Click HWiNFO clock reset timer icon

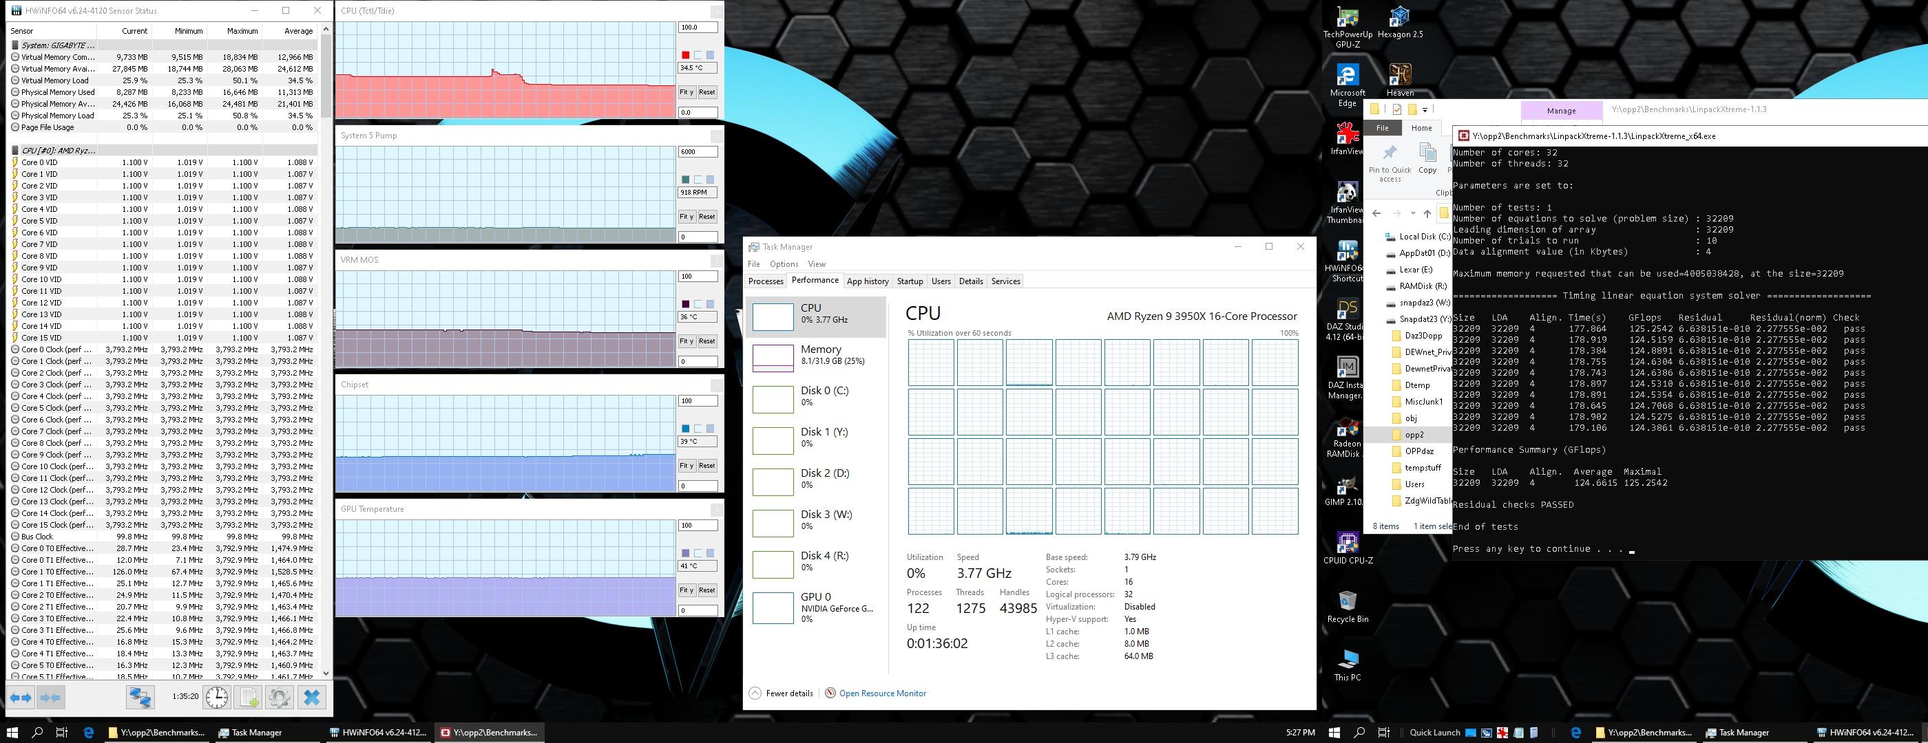pos(217,698)
